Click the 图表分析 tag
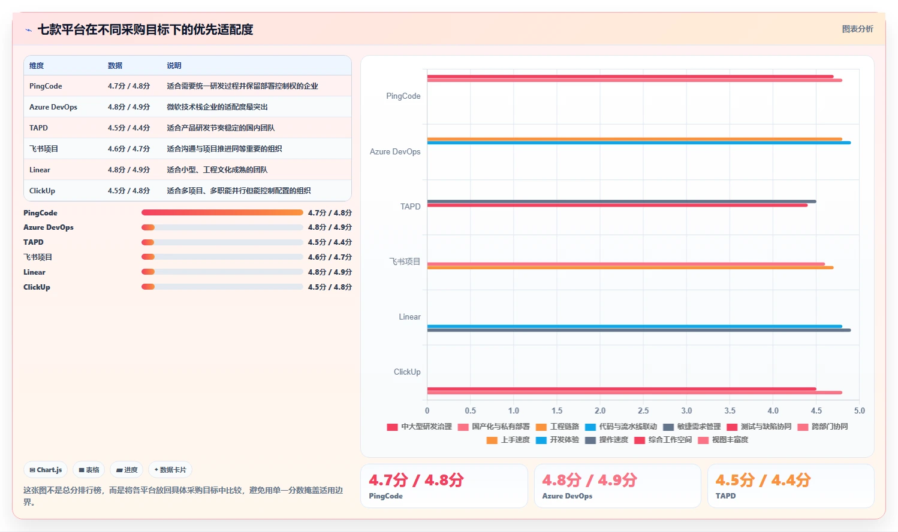The height and width of the screenshot is (532, 898). 857,29
